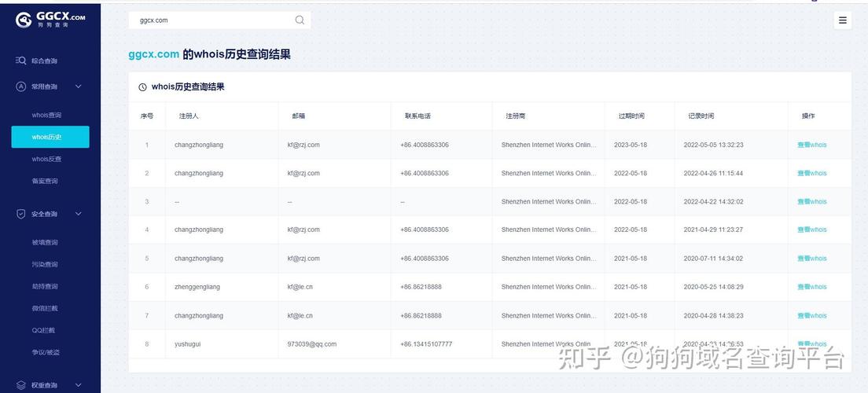This screenshot has width=868, height=393.
Task: Click changzhongliang in row number 7
Action: click(199, 315)
